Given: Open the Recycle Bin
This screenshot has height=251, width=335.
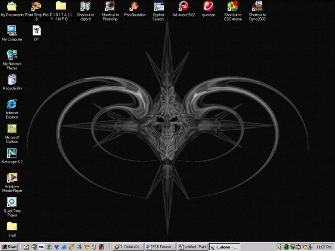Looking at the screenshot, I should [12, 82].
